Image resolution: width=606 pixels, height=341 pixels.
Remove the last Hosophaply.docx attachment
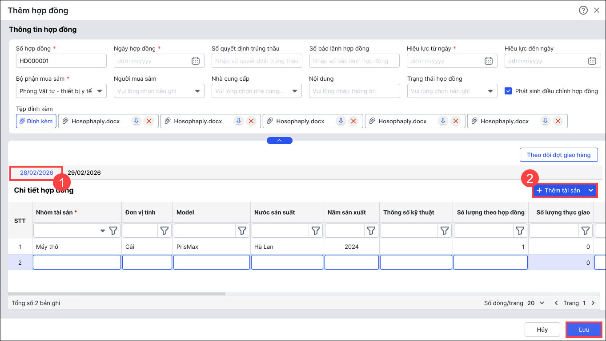558,121
